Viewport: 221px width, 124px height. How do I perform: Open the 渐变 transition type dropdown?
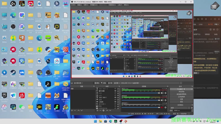[x=180, y=108]
